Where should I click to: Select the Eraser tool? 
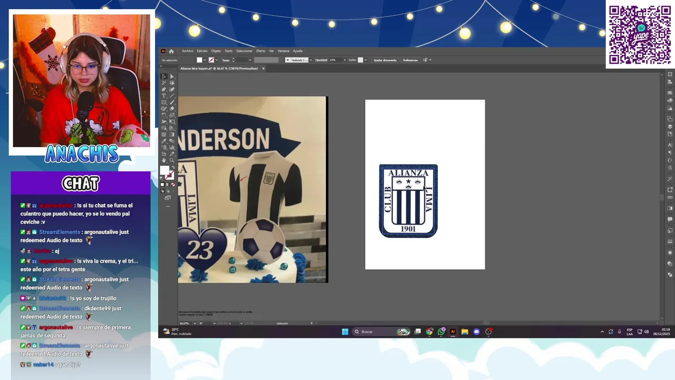point(172,108)
